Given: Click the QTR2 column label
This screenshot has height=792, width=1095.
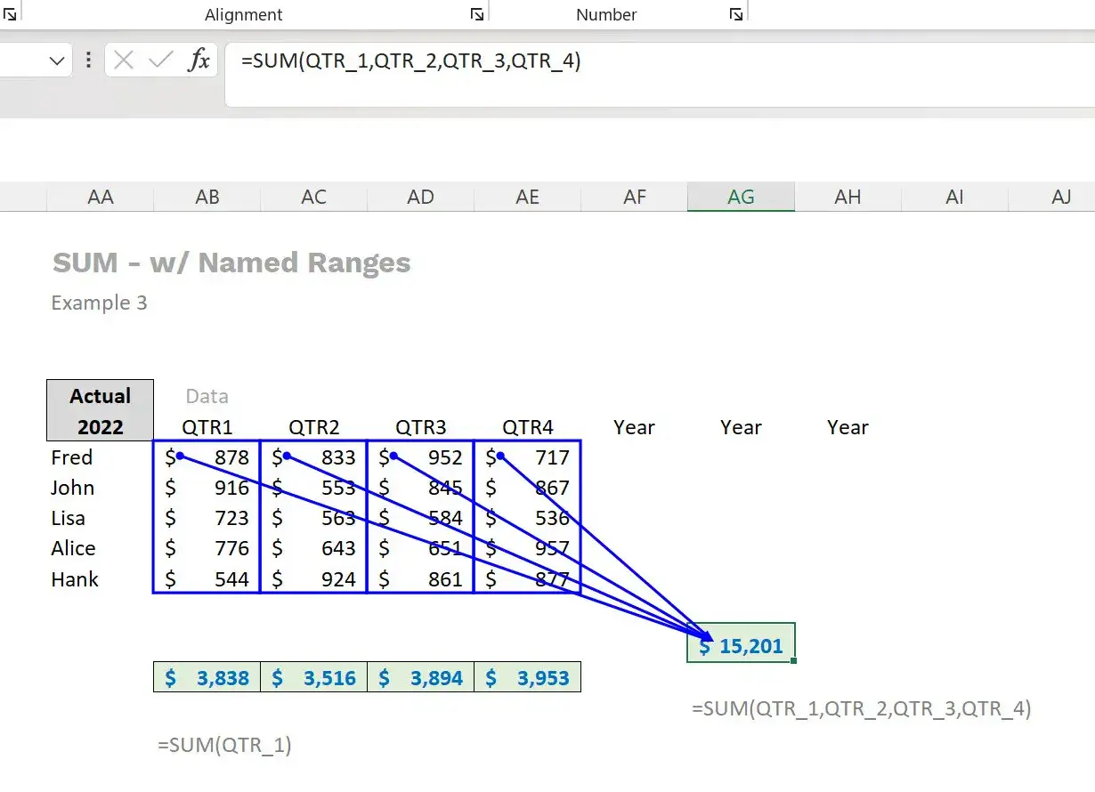Looking at the screenshot, I should point(314,427).
